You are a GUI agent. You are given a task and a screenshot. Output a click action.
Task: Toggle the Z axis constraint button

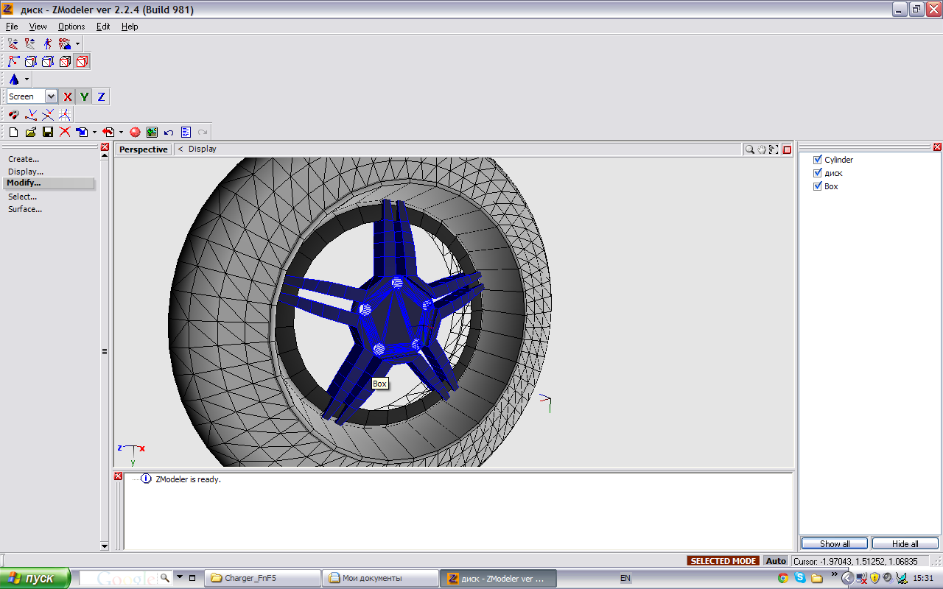click(101, 96)
